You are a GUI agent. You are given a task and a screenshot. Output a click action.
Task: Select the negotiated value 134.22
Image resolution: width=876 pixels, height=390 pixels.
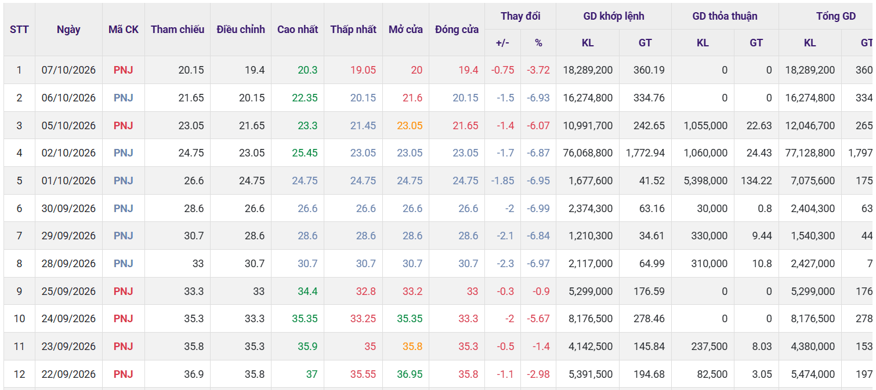pos(756,181)
